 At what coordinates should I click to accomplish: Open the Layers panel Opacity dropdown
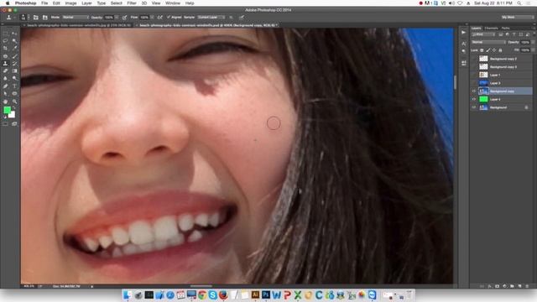tap(532, 42)
